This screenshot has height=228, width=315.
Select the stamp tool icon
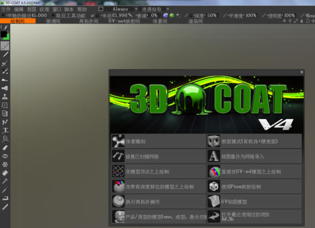[5, 97]
